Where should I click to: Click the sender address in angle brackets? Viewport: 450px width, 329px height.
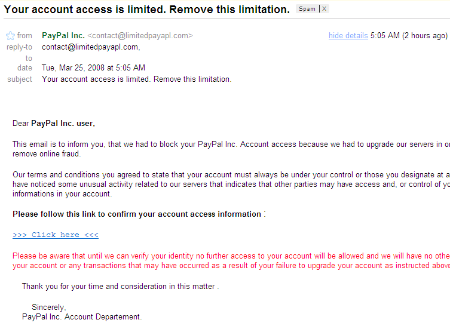pyautogui.click(x=140, y=36)
